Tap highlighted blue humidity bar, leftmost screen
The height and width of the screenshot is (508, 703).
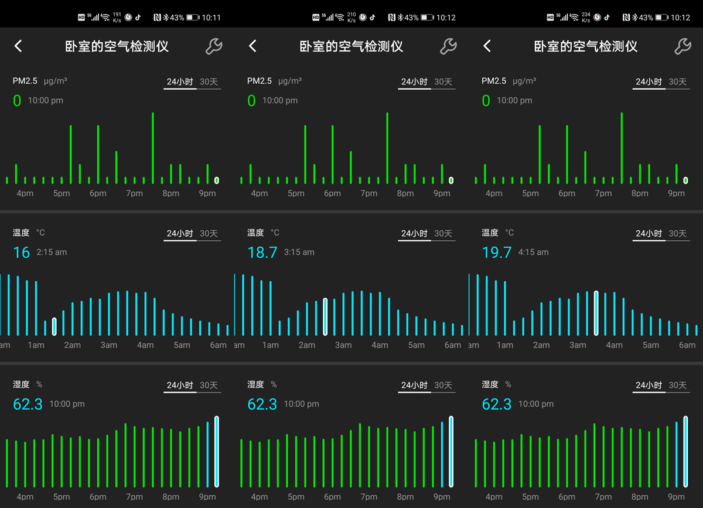pyautogui.click(x=217, y=452)
